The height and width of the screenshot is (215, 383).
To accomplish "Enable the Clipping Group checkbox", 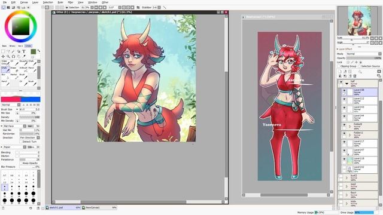I will (x=339, y=66).
